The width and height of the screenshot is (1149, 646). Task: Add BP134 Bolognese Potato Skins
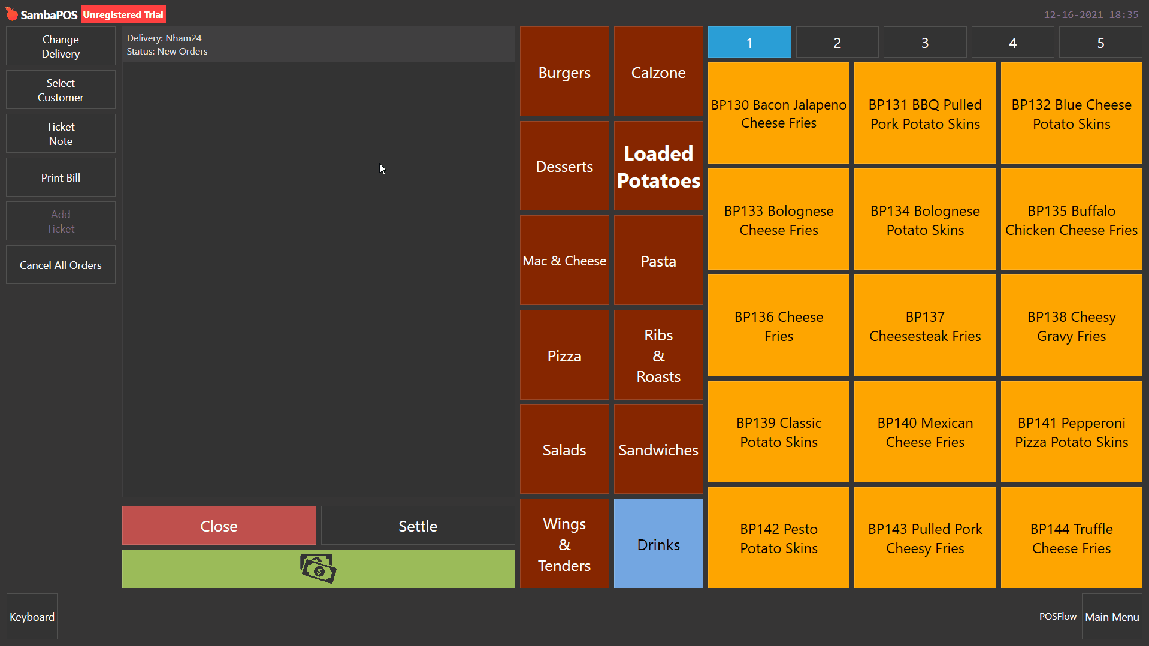pyautogui.click(x=925, y=219)
